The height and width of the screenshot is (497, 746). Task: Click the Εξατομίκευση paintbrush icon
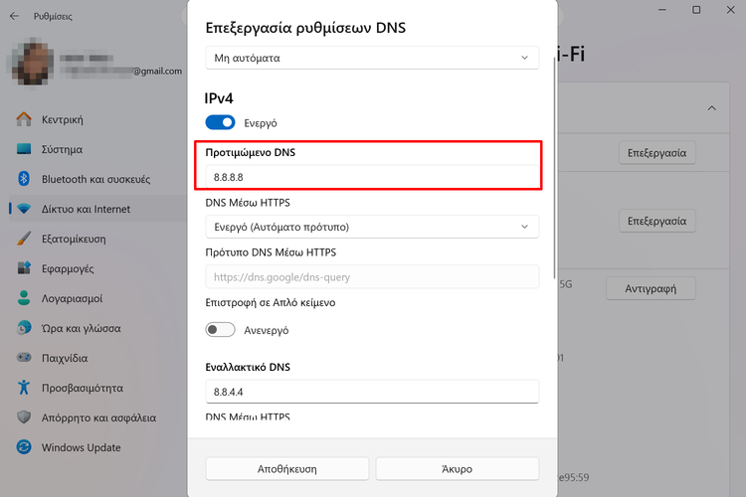coord(25,239)
